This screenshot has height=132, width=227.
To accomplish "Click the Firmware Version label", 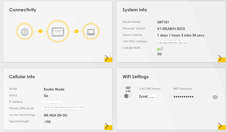I will (134, 28).
